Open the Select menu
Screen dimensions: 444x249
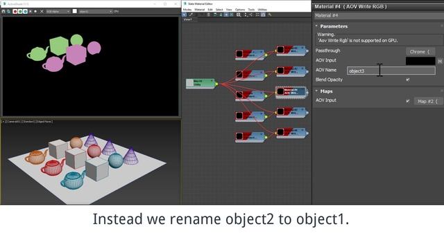[x=219, y=10]
